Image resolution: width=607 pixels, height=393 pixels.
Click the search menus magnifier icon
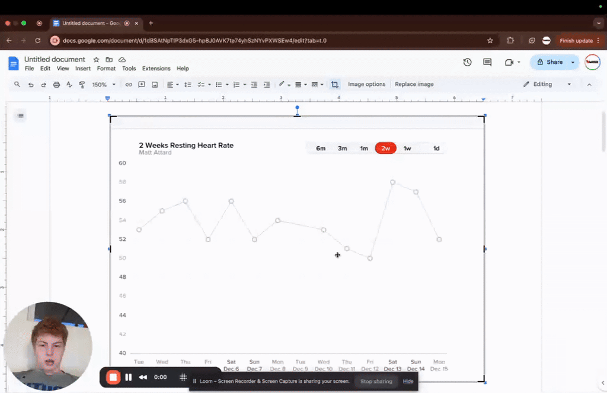17,84
